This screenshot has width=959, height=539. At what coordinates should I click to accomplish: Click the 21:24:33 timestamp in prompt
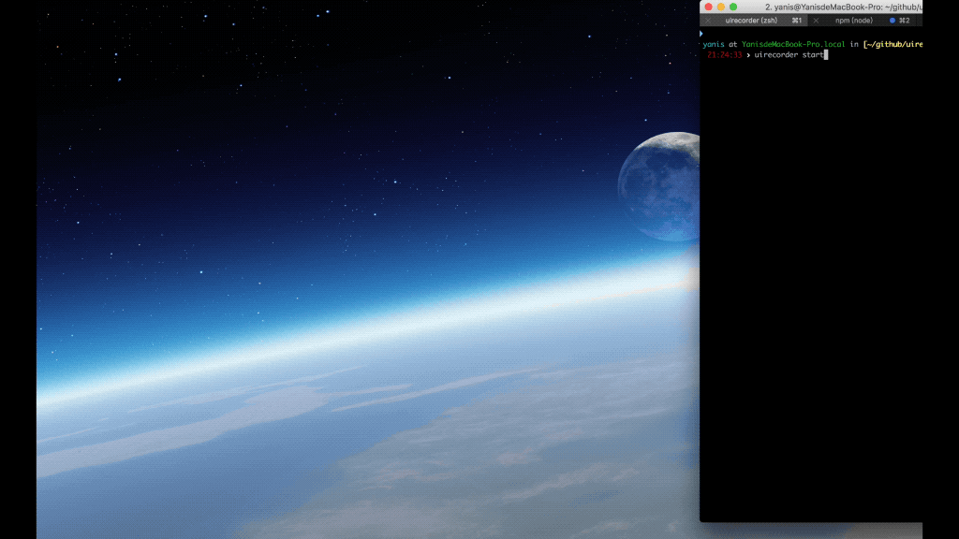pyautogui.click(x=724, y=55)
